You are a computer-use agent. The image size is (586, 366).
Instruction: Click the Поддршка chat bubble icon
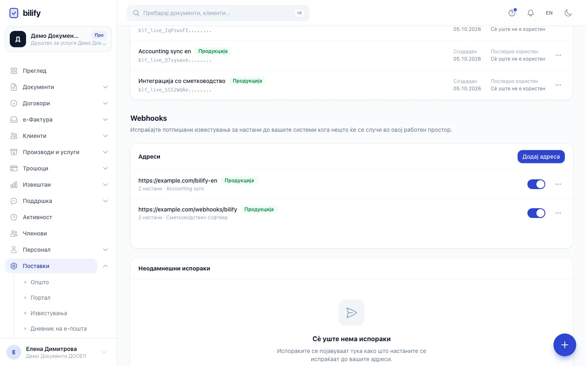pos(14,201)
